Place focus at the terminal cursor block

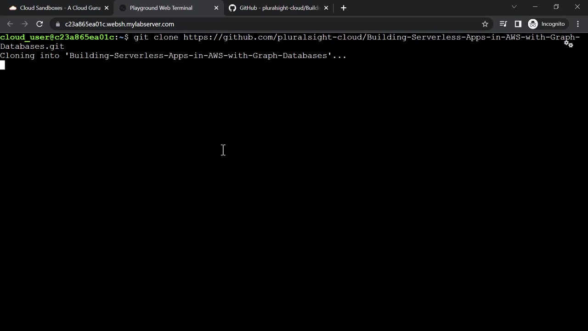point(2,65)
